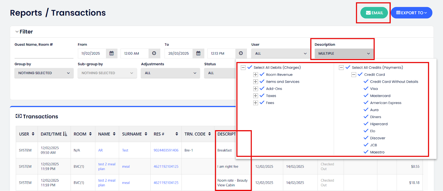
Task: Click the From date calendar icon
Action: pos(112,53)
